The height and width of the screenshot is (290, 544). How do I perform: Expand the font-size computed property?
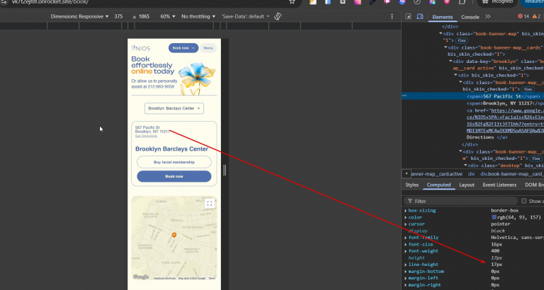[x=406, y=245]
